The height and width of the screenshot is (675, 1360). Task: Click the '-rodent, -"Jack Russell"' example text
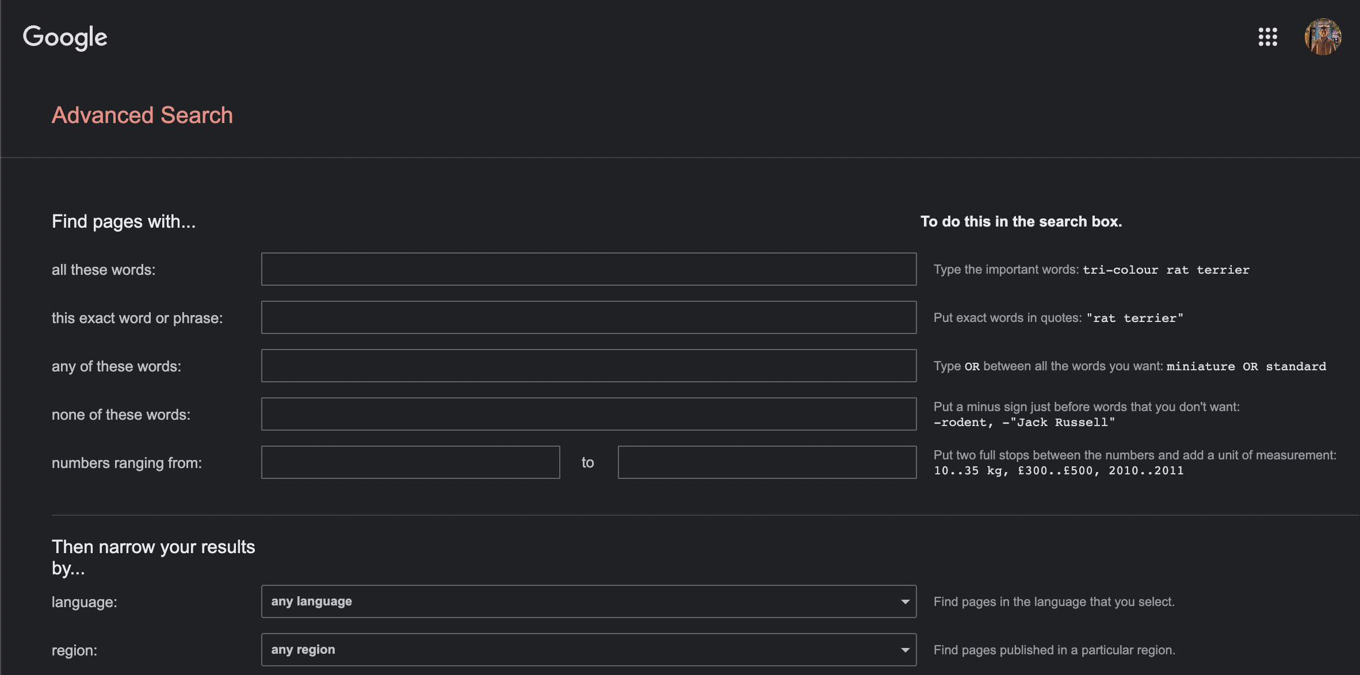[1024, 422]
